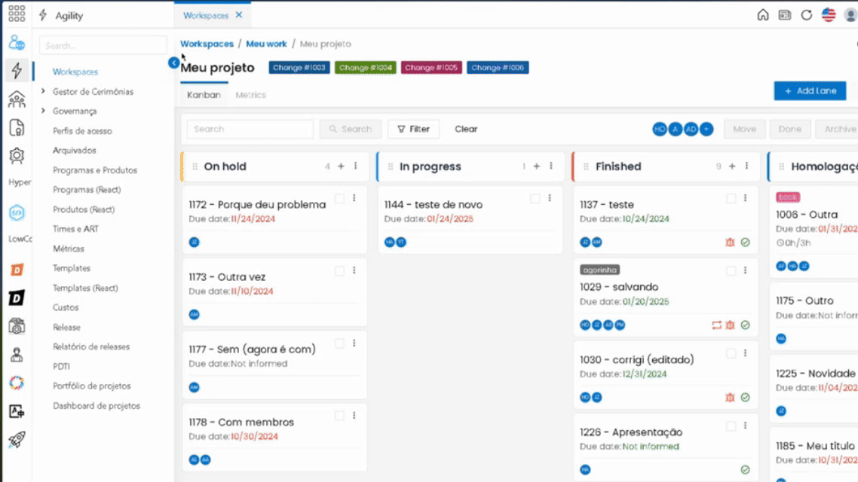Add a card to the In progress lane

point(537,166)
